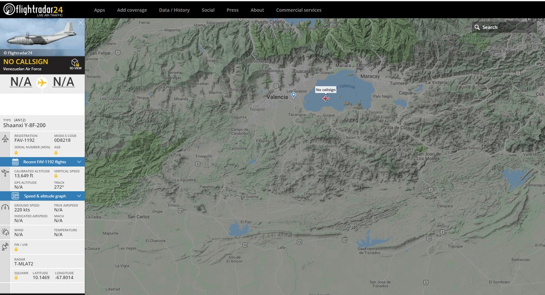Screen dimensions: 545x295
Task: Click longitude value -67.8014
Action: [x=64, y=277]
